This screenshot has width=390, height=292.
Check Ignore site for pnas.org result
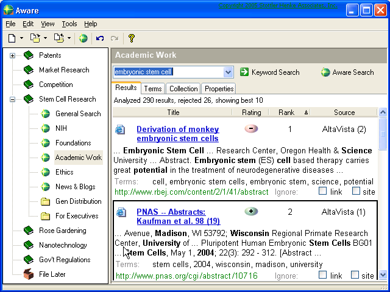(355, 274)
